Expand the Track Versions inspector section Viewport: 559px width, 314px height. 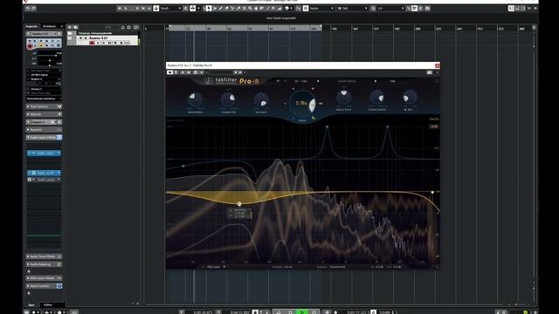pyautogui.click(x=44, y=106)
